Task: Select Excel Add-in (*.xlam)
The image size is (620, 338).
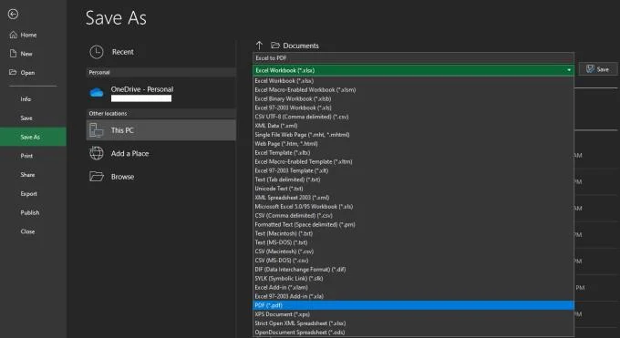Action: [413, 287]
